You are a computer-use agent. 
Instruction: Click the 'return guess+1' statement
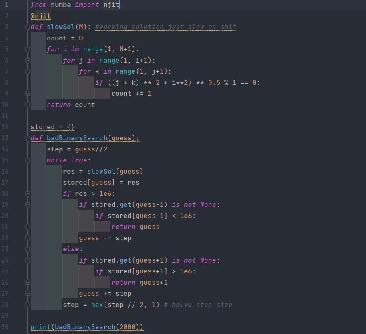(139, 282)
